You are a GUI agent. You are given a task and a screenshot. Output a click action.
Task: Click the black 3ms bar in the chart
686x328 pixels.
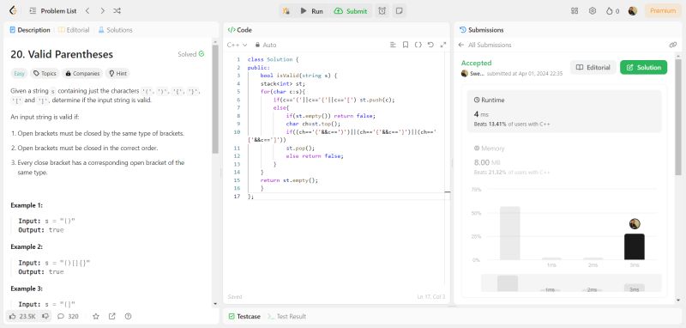(635, 246)
